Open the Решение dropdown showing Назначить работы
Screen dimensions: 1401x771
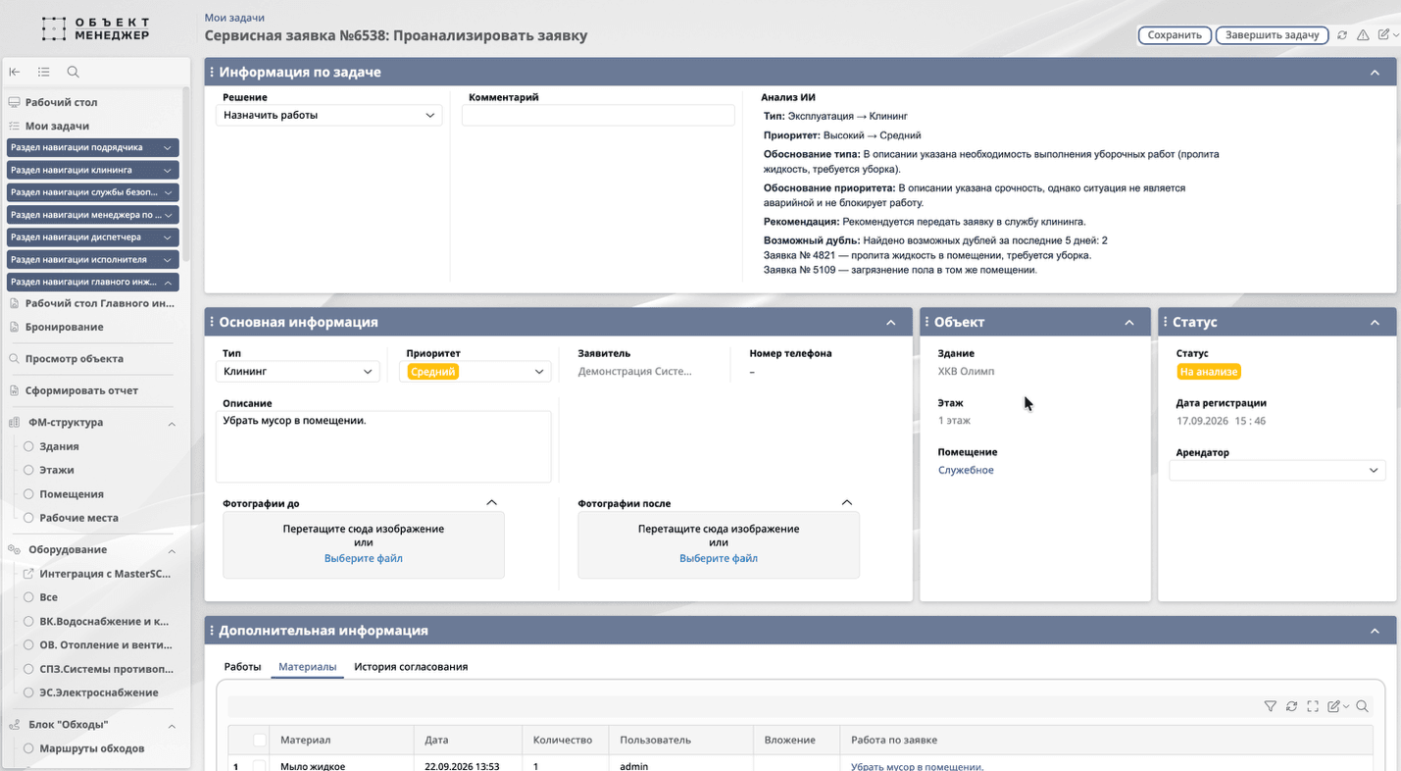[x=328, y=116]
